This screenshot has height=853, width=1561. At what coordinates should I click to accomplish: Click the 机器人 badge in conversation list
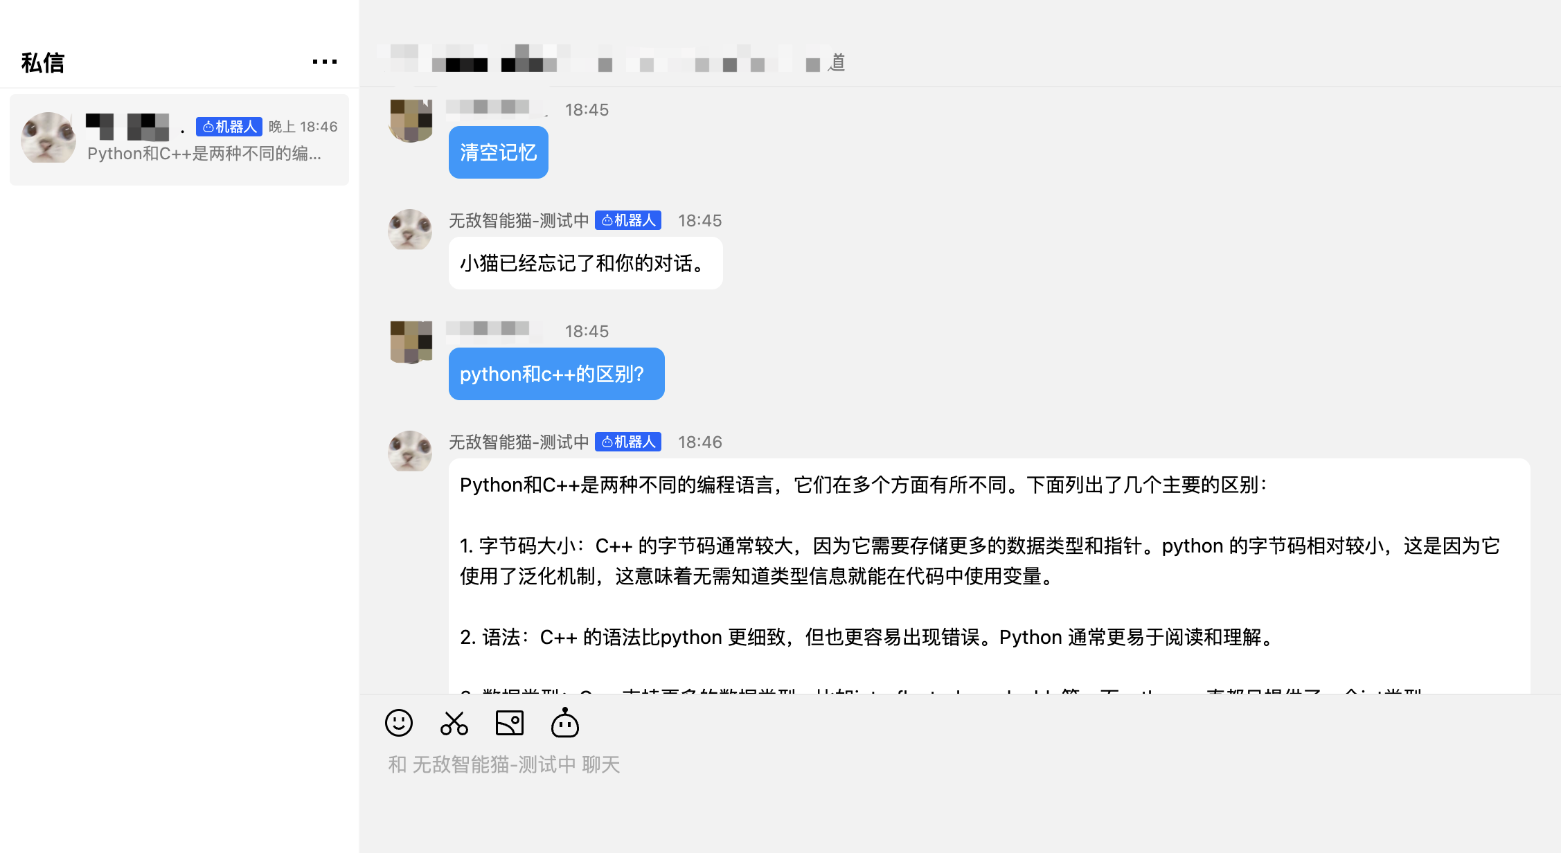point(229,127)
